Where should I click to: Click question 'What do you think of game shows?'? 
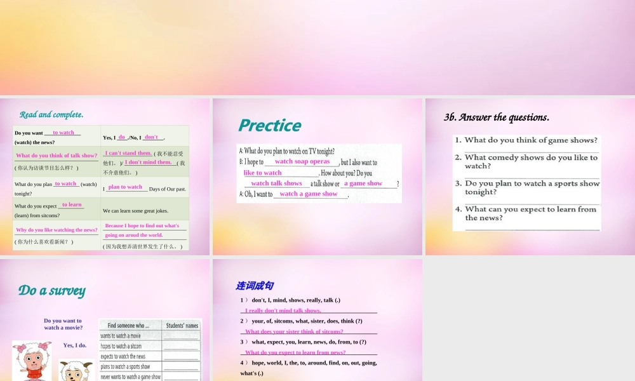(x=528, y=140)
